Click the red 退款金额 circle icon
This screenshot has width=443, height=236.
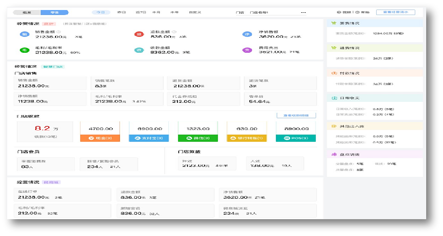pos(139,35)
